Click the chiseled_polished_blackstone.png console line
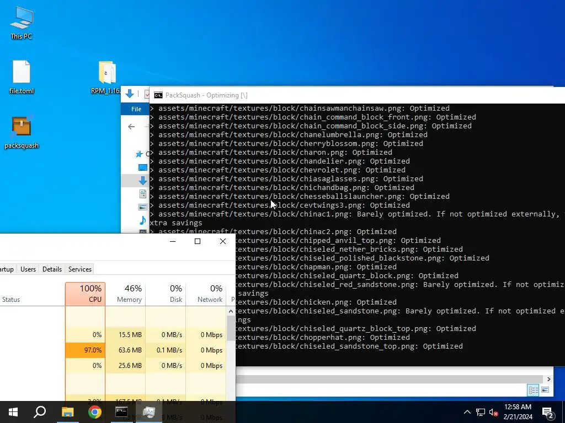 click(x=363, y=258)
